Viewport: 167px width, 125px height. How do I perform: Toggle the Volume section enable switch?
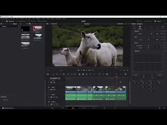pos(133,31)
